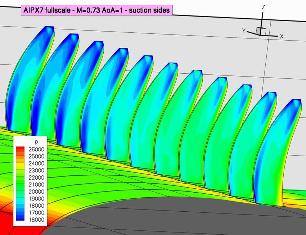Select the red swatch beside 26000
The height and width of the screenshot is (235, 306).
[x=20, y=148]
